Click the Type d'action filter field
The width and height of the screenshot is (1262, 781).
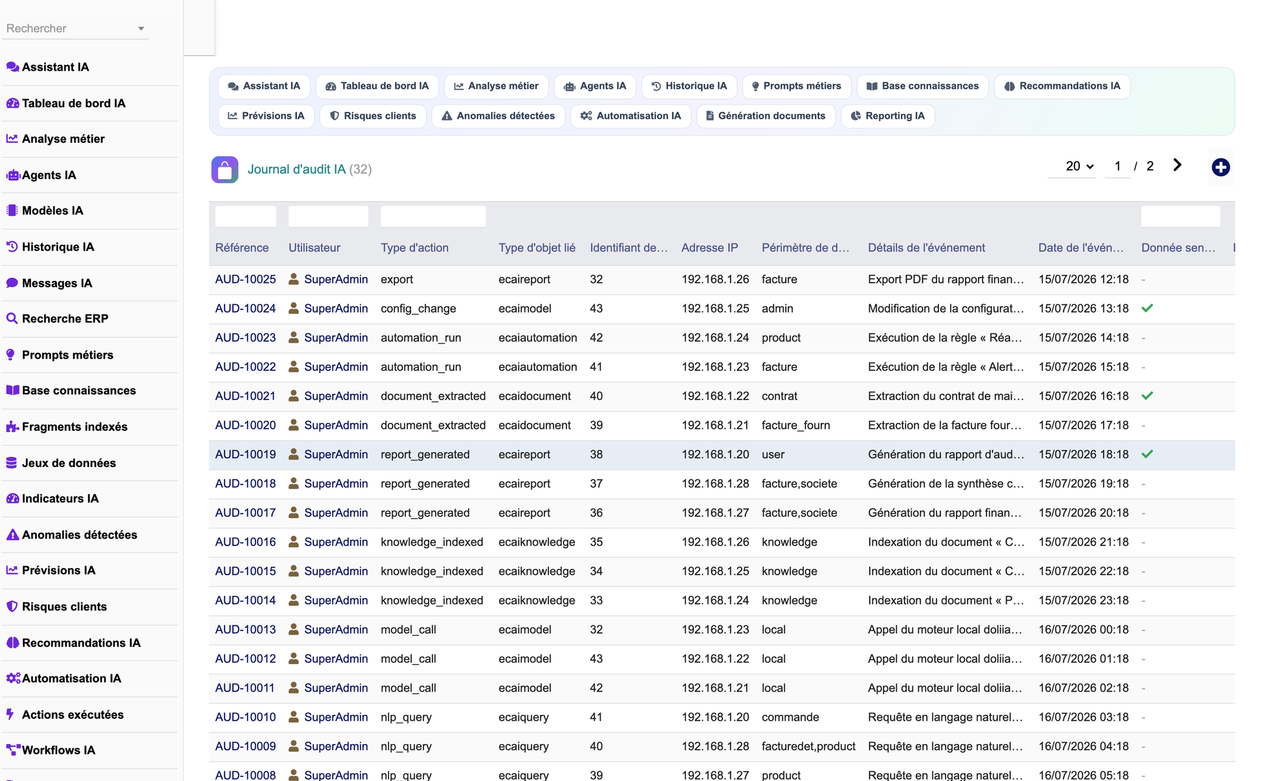tap(433, 217)
